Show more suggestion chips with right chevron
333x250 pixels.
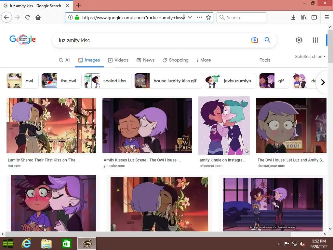point(323,82)
